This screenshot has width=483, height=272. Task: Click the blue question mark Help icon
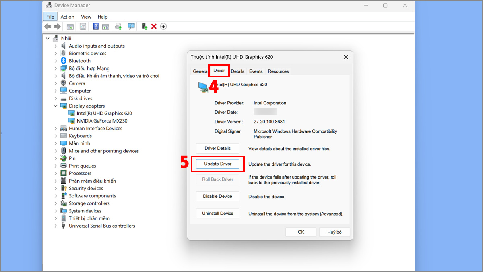point(96,27)
